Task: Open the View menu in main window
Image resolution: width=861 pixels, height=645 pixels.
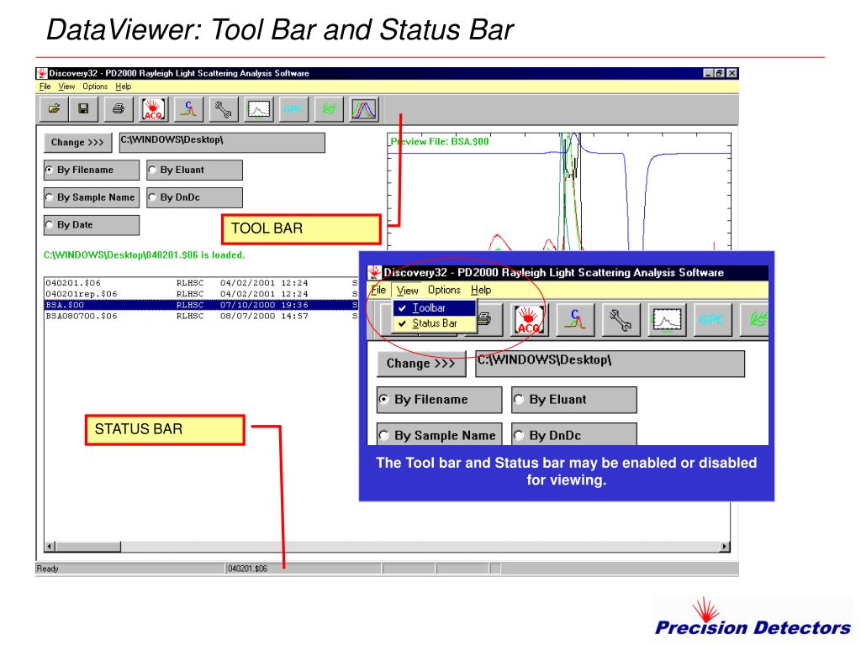Action: coord(66,87)
